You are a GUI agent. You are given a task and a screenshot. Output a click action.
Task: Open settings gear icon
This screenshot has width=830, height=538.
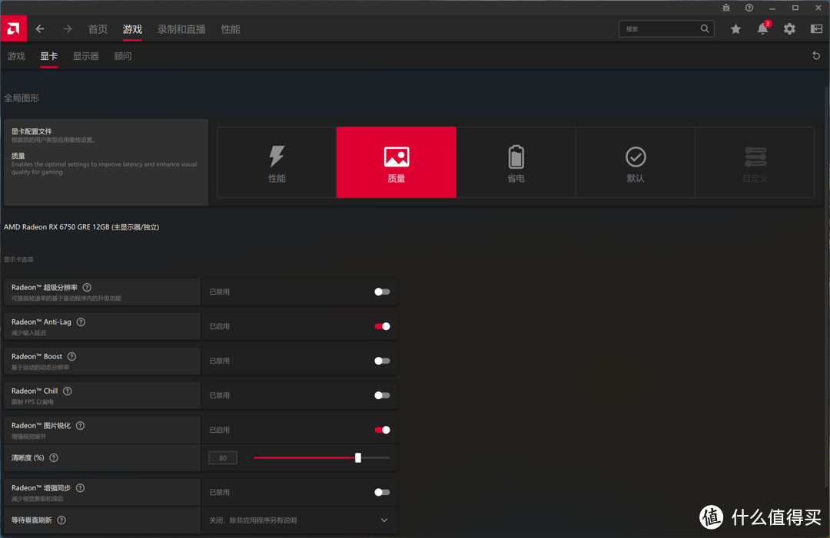point(789,29)
